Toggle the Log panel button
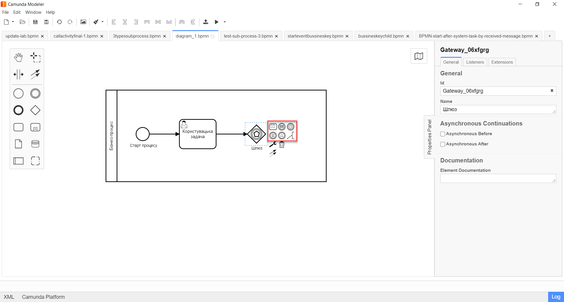Screen dimensions: 564x302 555,297
